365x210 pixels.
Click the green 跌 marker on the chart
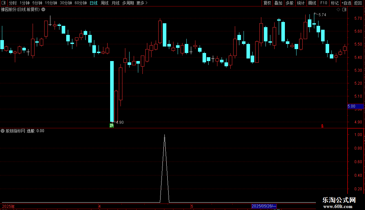(x=112, y=125)
